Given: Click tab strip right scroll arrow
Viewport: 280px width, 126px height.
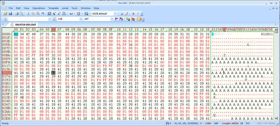Looking at the screenshot, I should click(x=276, y=24).
